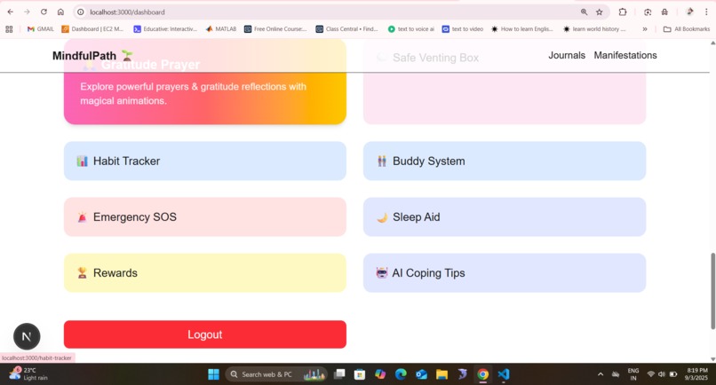Screen dimensions: 716x385
Task: Open the Gratitude Prayer card
Action: (x=205, y=82)
